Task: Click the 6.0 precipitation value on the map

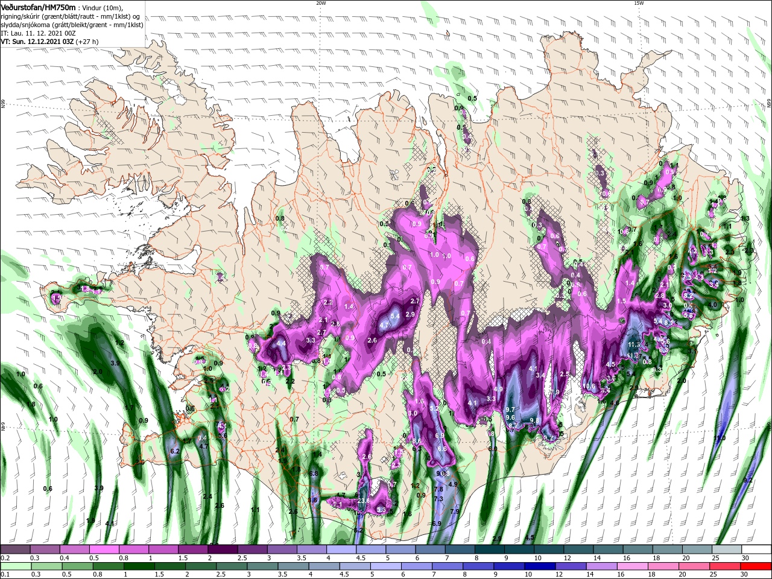Action: click(x=493, y=449)
